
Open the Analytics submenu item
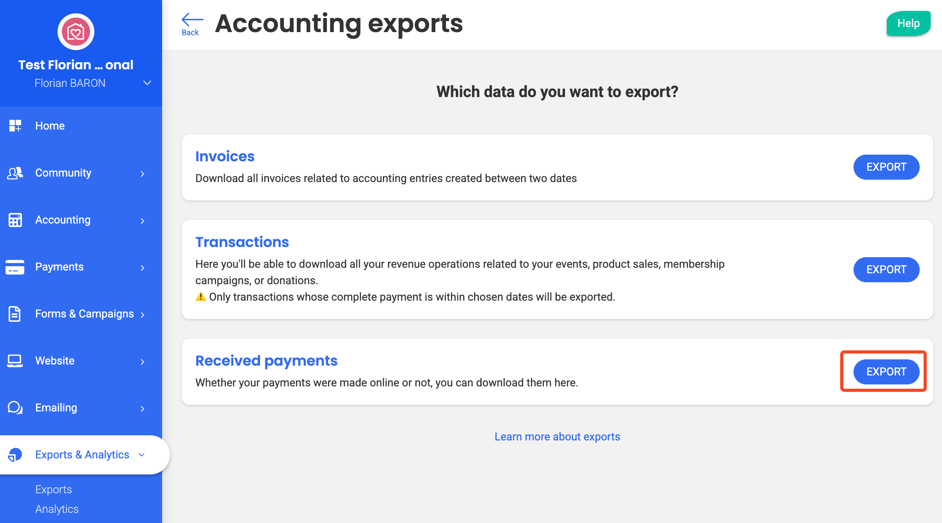pyautogui.click(x=57, y=509)
